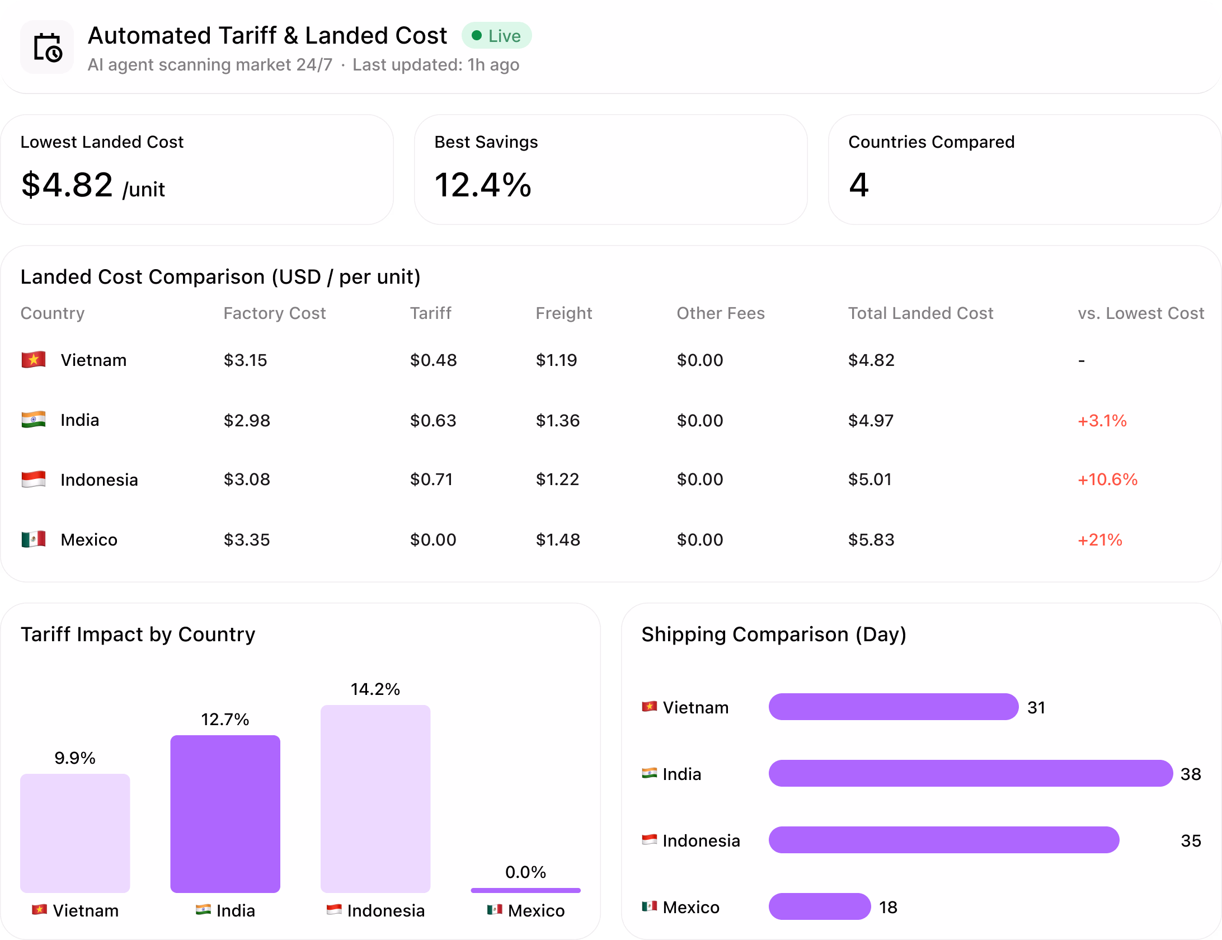Click Vietnam tariff value $0.48

coord(434,360)
